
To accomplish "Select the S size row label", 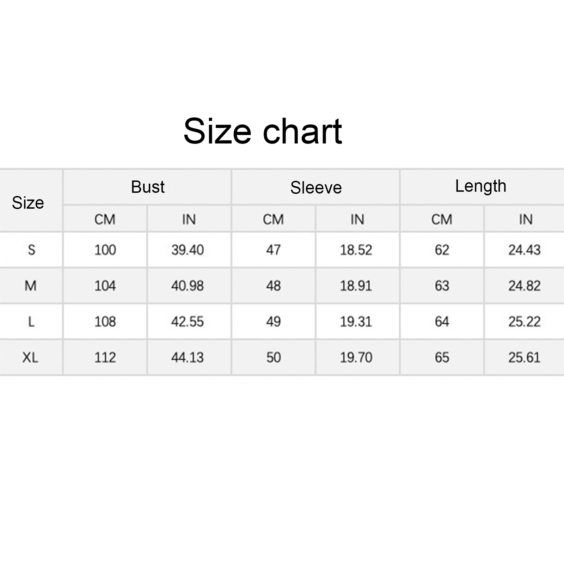I will tap(31, 250).
